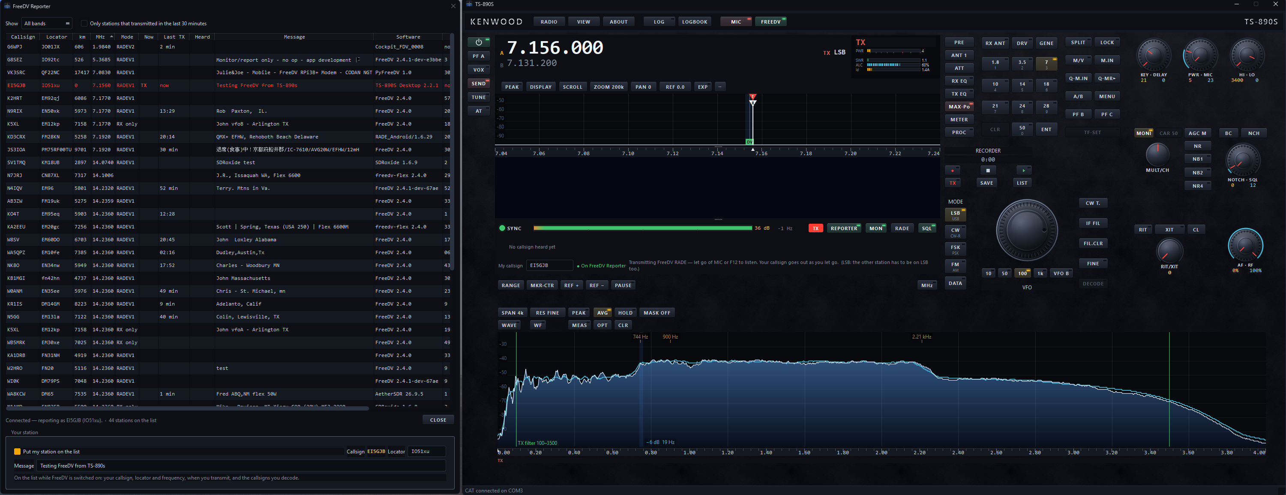Open the VIEW menu
1286x495 pixels.
584,22
